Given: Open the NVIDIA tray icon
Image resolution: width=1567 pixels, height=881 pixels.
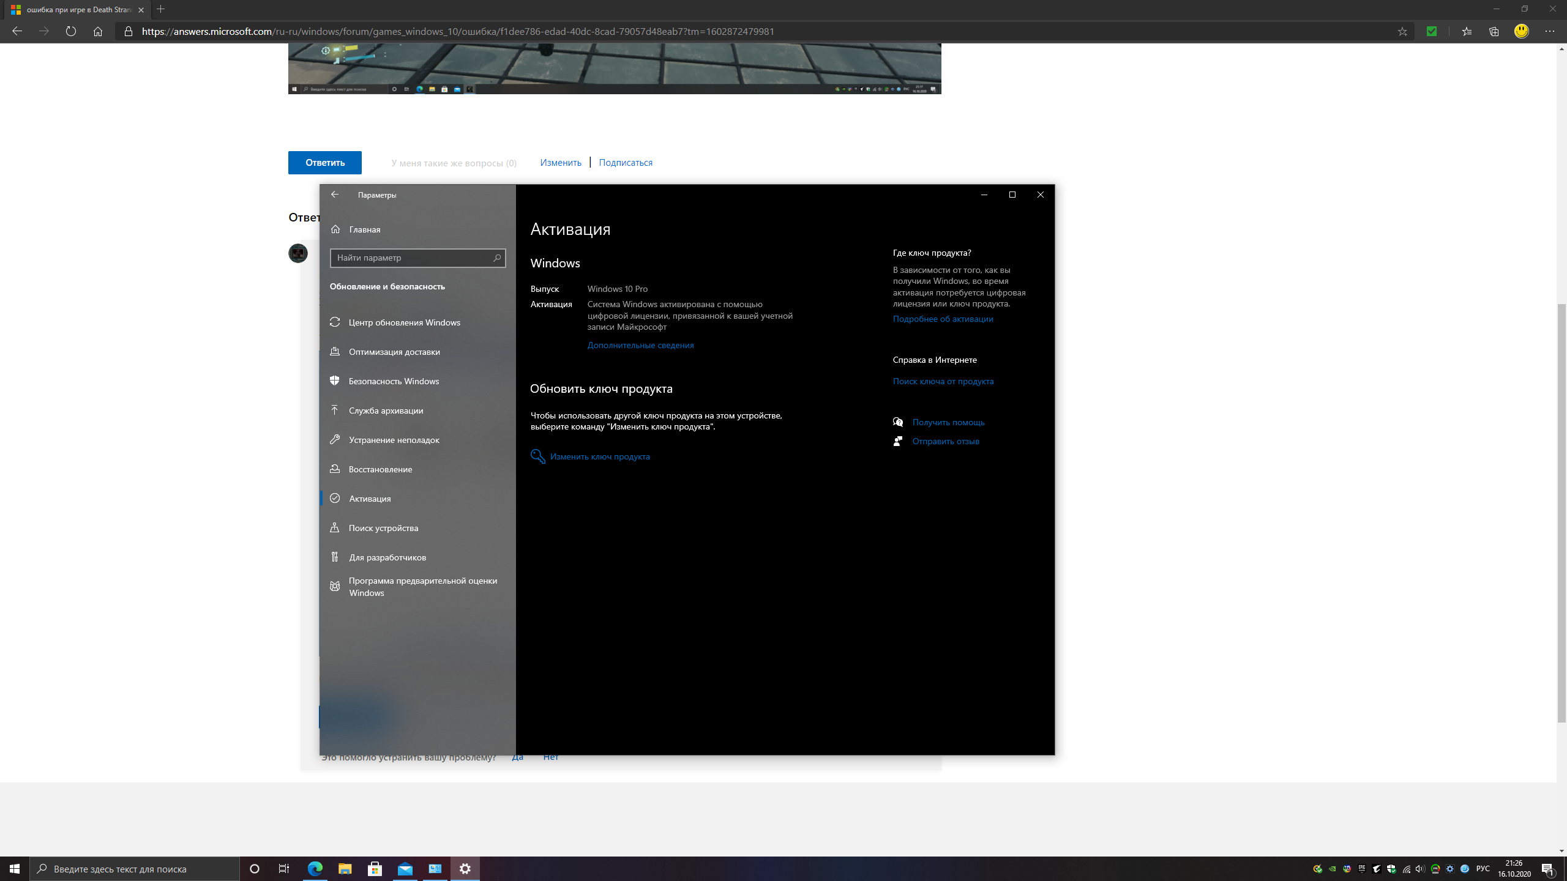Looking at the screenshot, I should point(1332,869).
